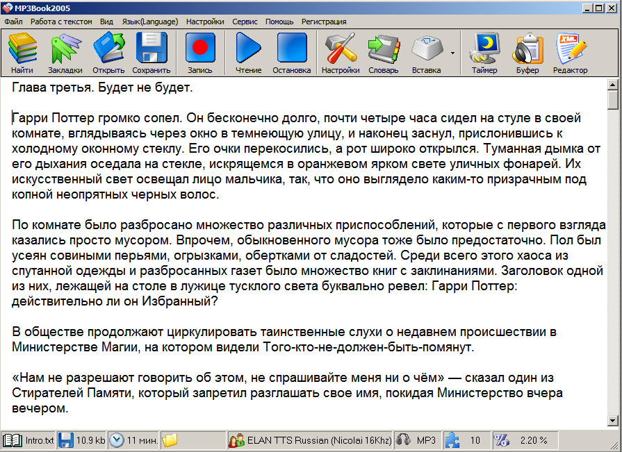The width and height of the screenshot is (622, 452).
Task: Minimize the MP3Book2005 window
Action: pyautogui.click(x=588, y=8)
